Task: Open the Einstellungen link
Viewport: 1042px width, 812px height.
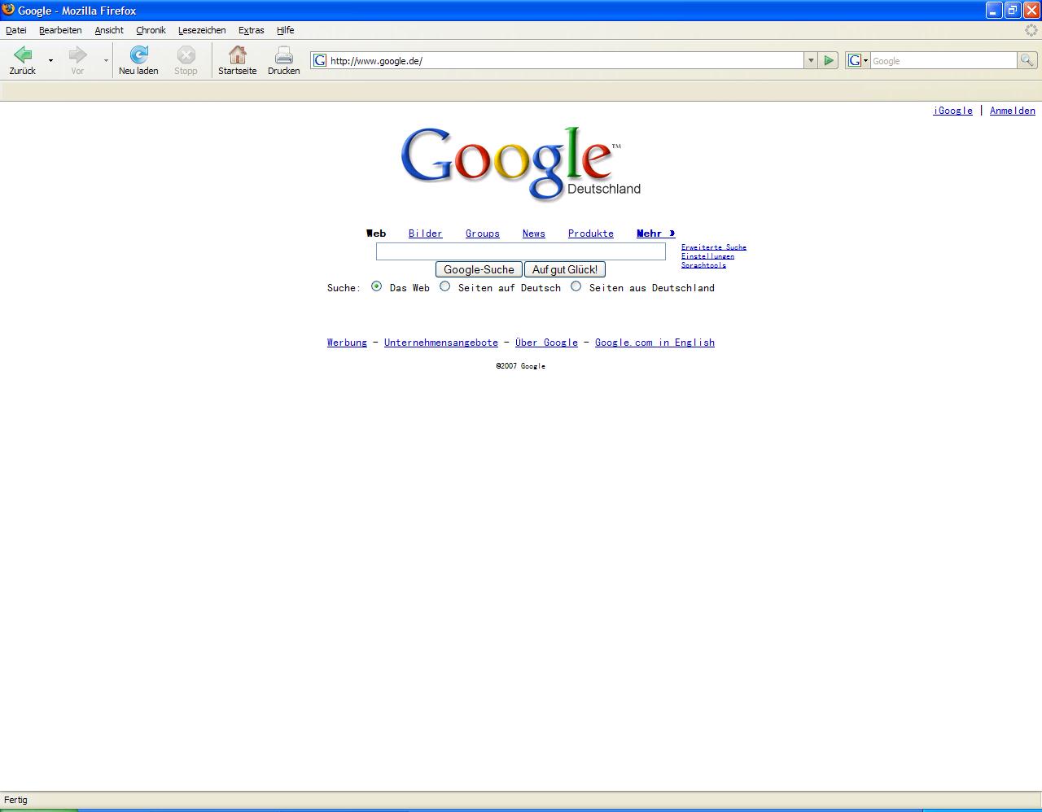Action: tap(707, 256)
